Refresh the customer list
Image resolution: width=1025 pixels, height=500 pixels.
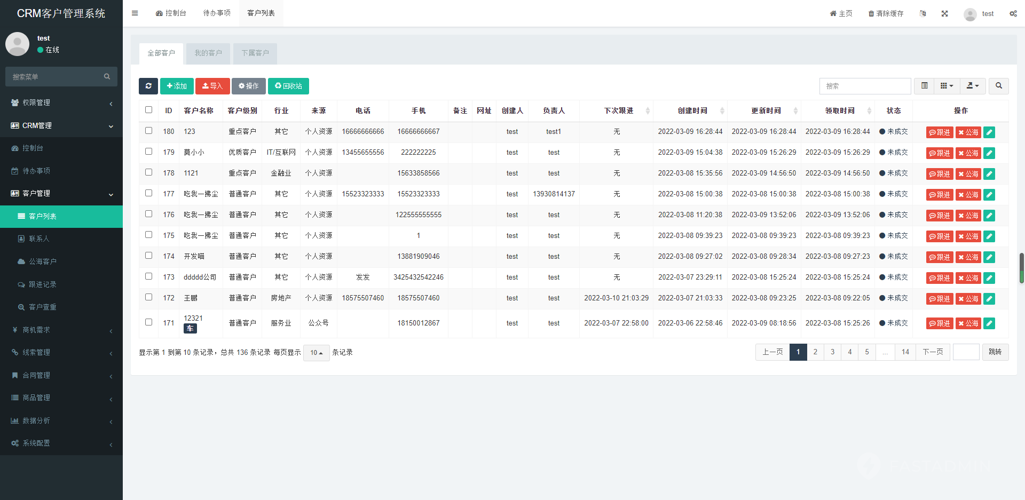[148, 86]
